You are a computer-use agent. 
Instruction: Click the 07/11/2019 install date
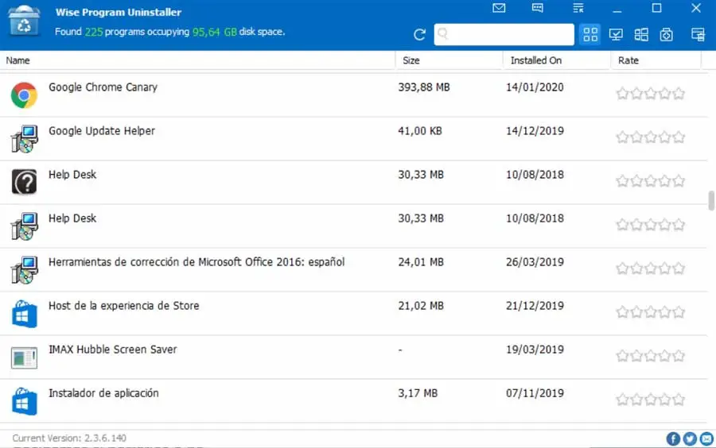pos(535,394)
